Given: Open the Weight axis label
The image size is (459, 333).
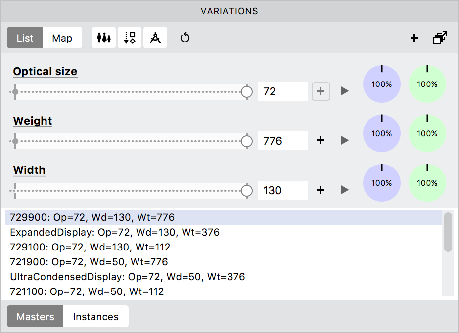Looking at the screenshot, I should [x=33, y=121].
